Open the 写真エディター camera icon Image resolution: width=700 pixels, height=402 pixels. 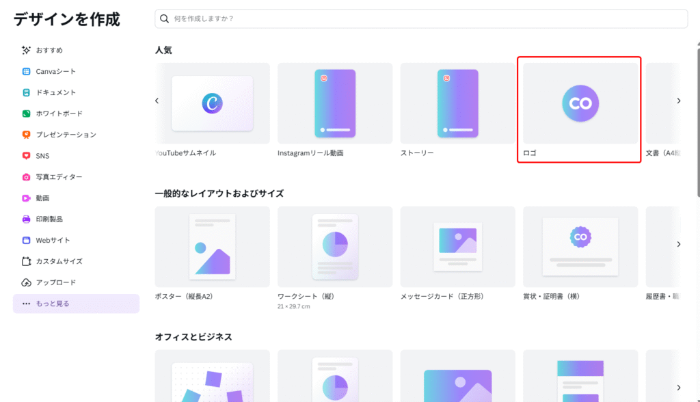(27, 177)
